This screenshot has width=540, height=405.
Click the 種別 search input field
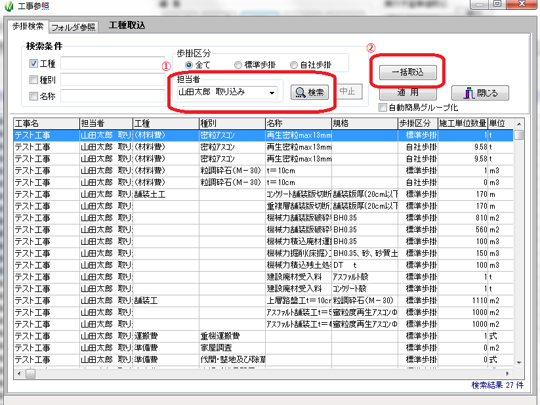[x=113, y=80]
